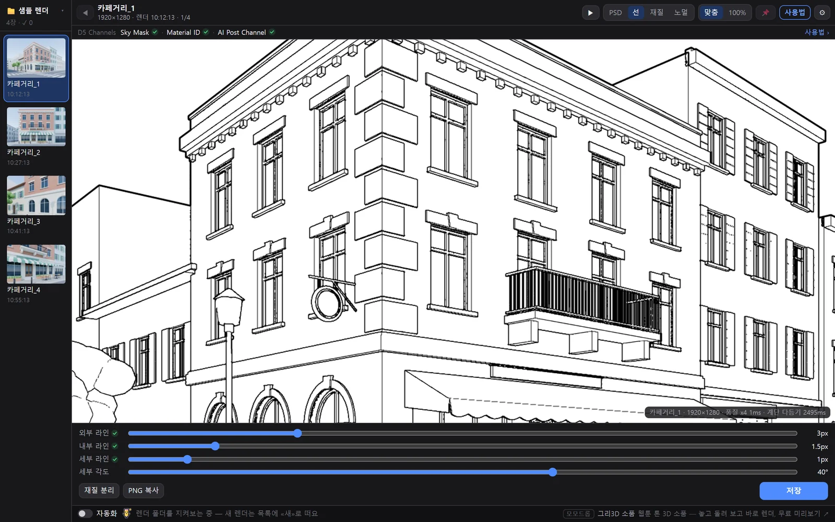Click the mascot icon beside 자동화
This screenshot has height=522, width=835.
(127, 513)
